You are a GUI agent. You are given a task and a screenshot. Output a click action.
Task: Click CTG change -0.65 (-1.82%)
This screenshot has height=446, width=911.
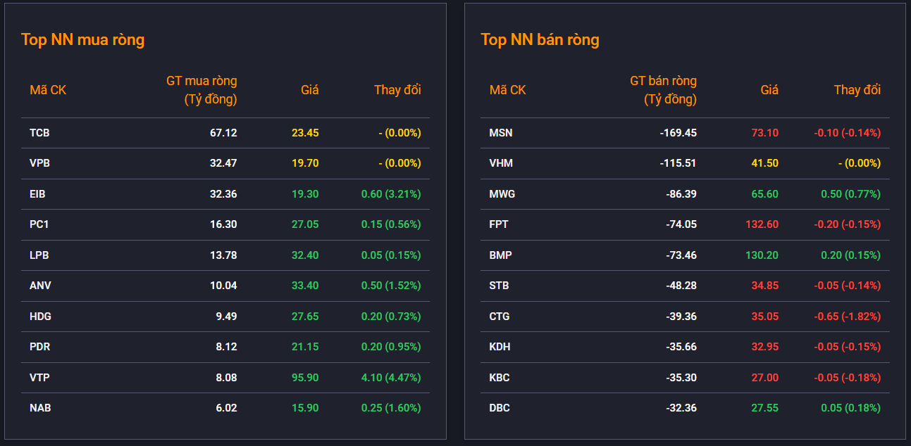click(x=847, y=317)
